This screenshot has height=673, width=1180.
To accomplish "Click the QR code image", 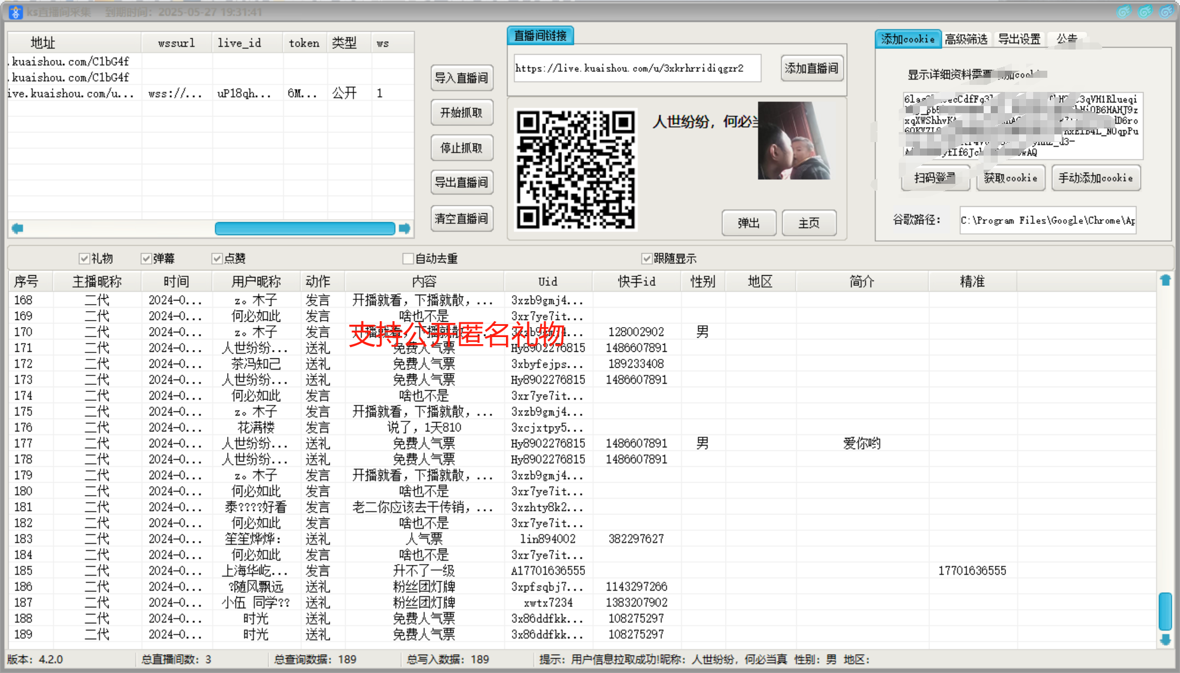I will coord(576,170).
